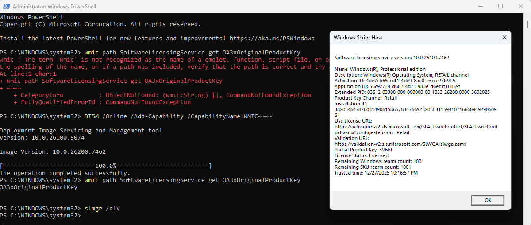
Task: Click the validation-v2.sls.microsoft.com Validation URL
Action: pos(400,144)
